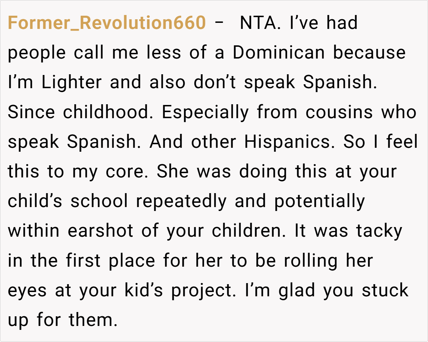The image size is (428, 342).
Task: Click the word "potentially" in the text
Action: tap(319, 201)
